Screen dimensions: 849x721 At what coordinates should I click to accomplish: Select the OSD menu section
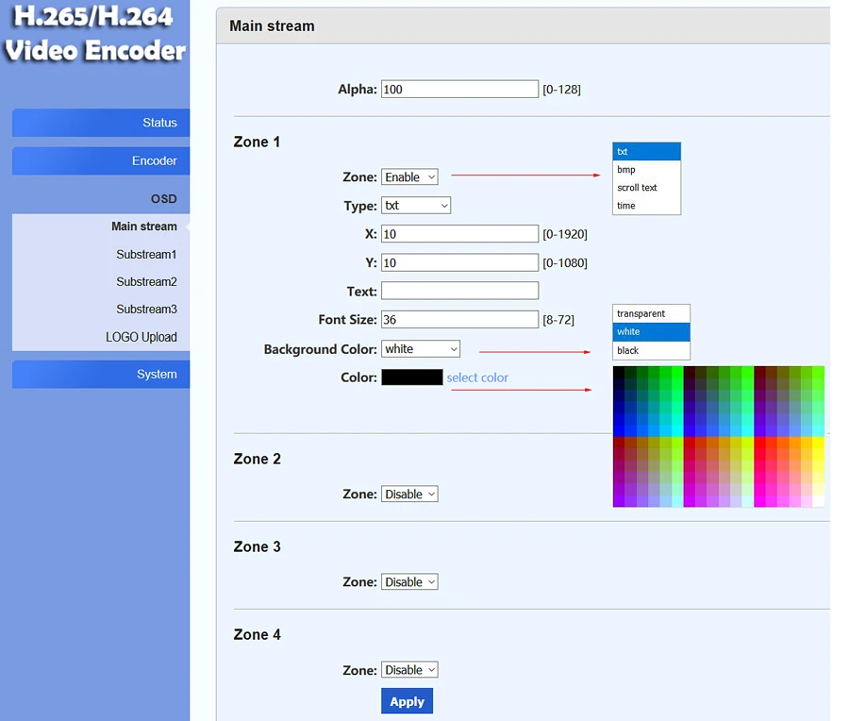(163, 199)
